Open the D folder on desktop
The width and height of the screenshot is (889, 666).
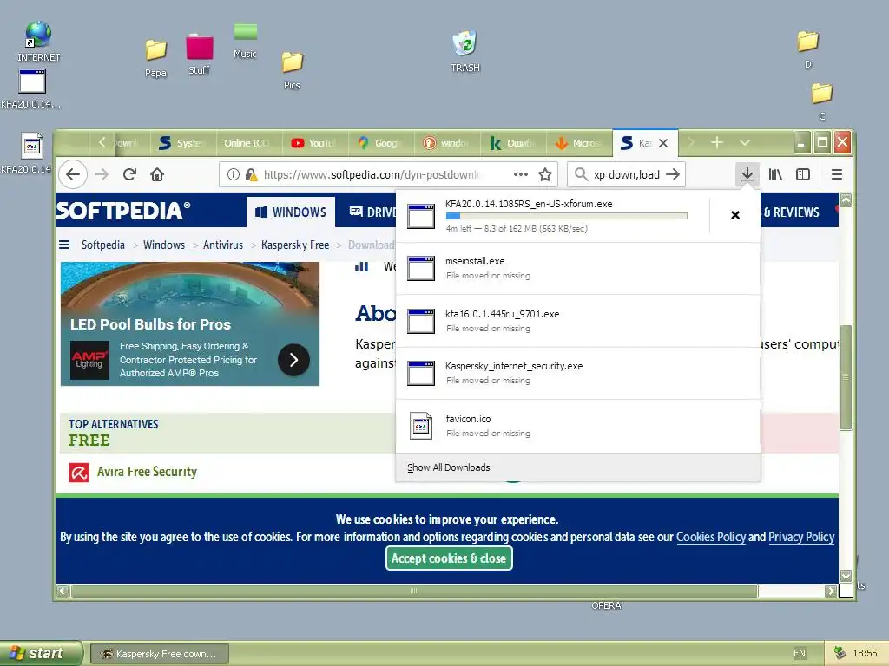coord(807,49)
